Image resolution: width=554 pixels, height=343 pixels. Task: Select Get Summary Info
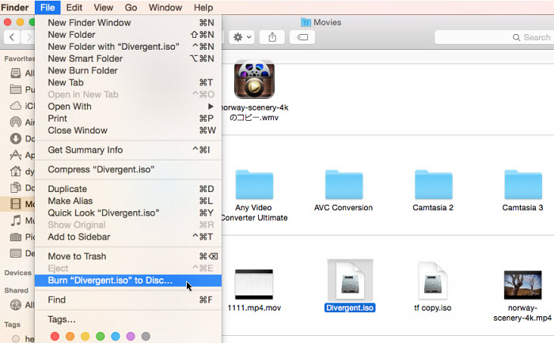[x=128, y=150]
